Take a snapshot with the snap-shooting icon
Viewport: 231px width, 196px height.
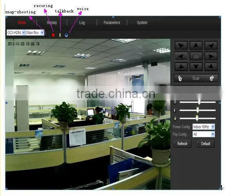pyautogui.click(x=46, y=35)
